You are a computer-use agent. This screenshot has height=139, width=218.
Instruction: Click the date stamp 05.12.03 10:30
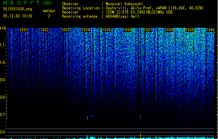[x=18, y=16]
